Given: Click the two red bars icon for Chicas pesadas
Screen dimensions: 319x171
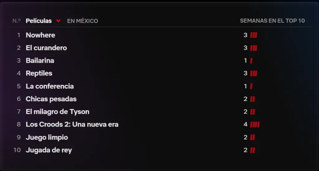Looking at the screenshot, I should click(253, 99).
